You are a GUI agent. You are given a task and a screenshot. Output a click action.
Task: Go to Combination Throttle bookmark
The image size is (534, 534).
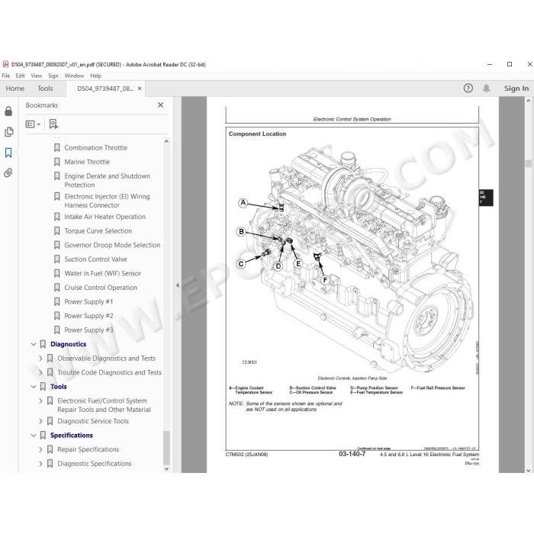pos(95,148)
